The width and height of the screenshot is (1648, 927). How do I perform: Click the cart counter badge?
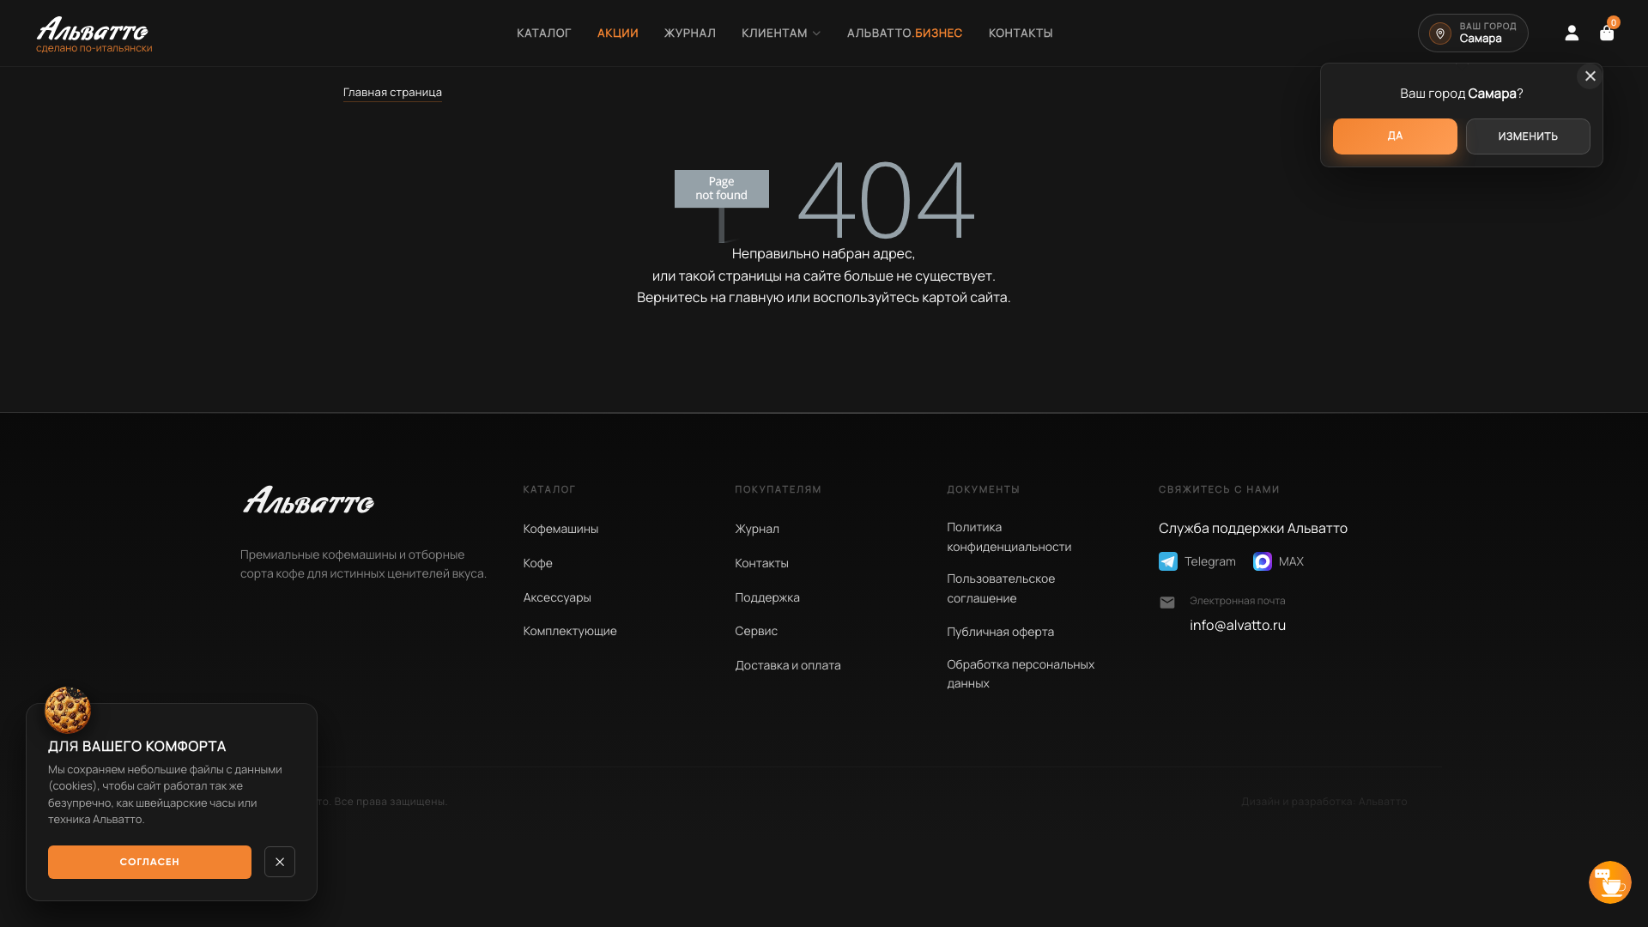[x=1614, y=22]
